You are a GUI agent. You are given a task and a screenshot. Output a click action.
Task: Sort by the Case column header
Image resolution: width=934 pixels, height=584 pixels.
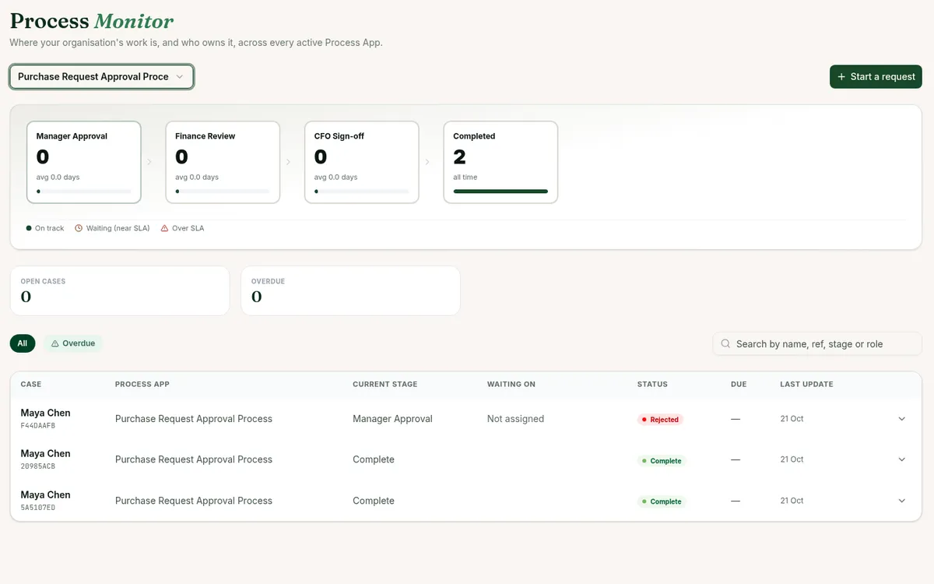pos(31,384)
